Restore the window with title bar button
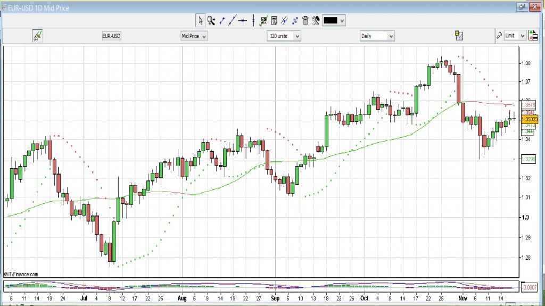This screenshot has height=306, width=545. coord(522,7)
